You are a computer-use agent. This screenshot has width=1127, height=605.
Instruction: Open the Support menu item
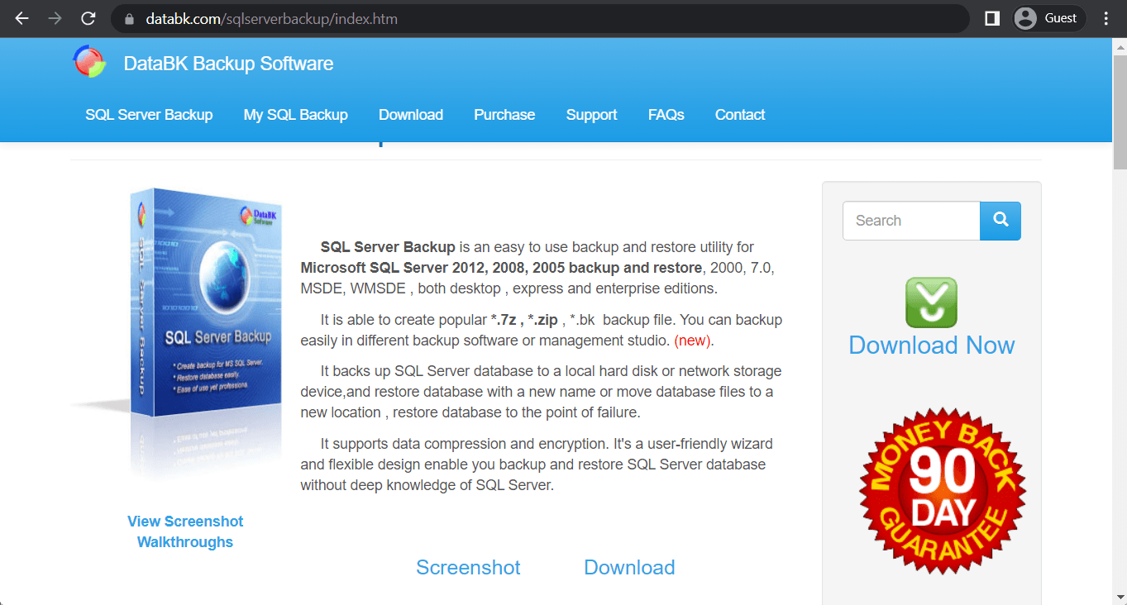click(x=591, y=115)
